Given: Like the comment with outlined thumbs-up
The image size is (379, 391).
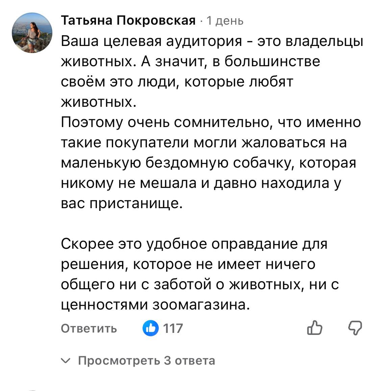Looking at the screenshot, I should 315,328.
